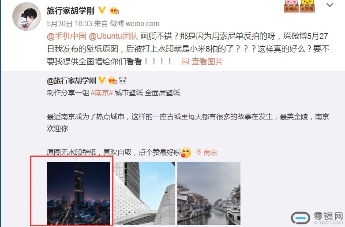This screenshot has height=227, width=345.
Task: Open the snowy canal wallpaper thumbnail
Action: (x=209, y=193)
